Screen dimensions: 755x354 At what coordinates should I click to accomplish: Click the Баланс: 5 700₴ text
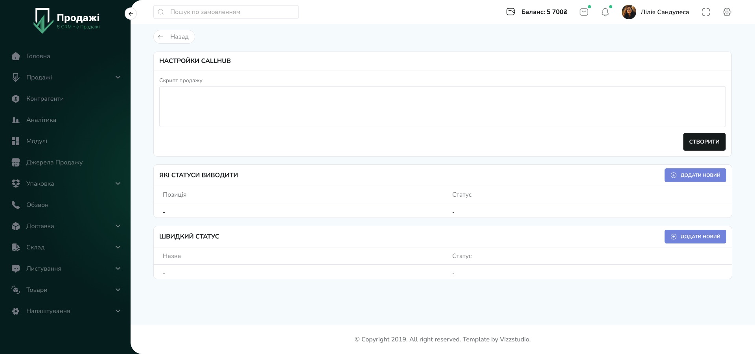544,12
